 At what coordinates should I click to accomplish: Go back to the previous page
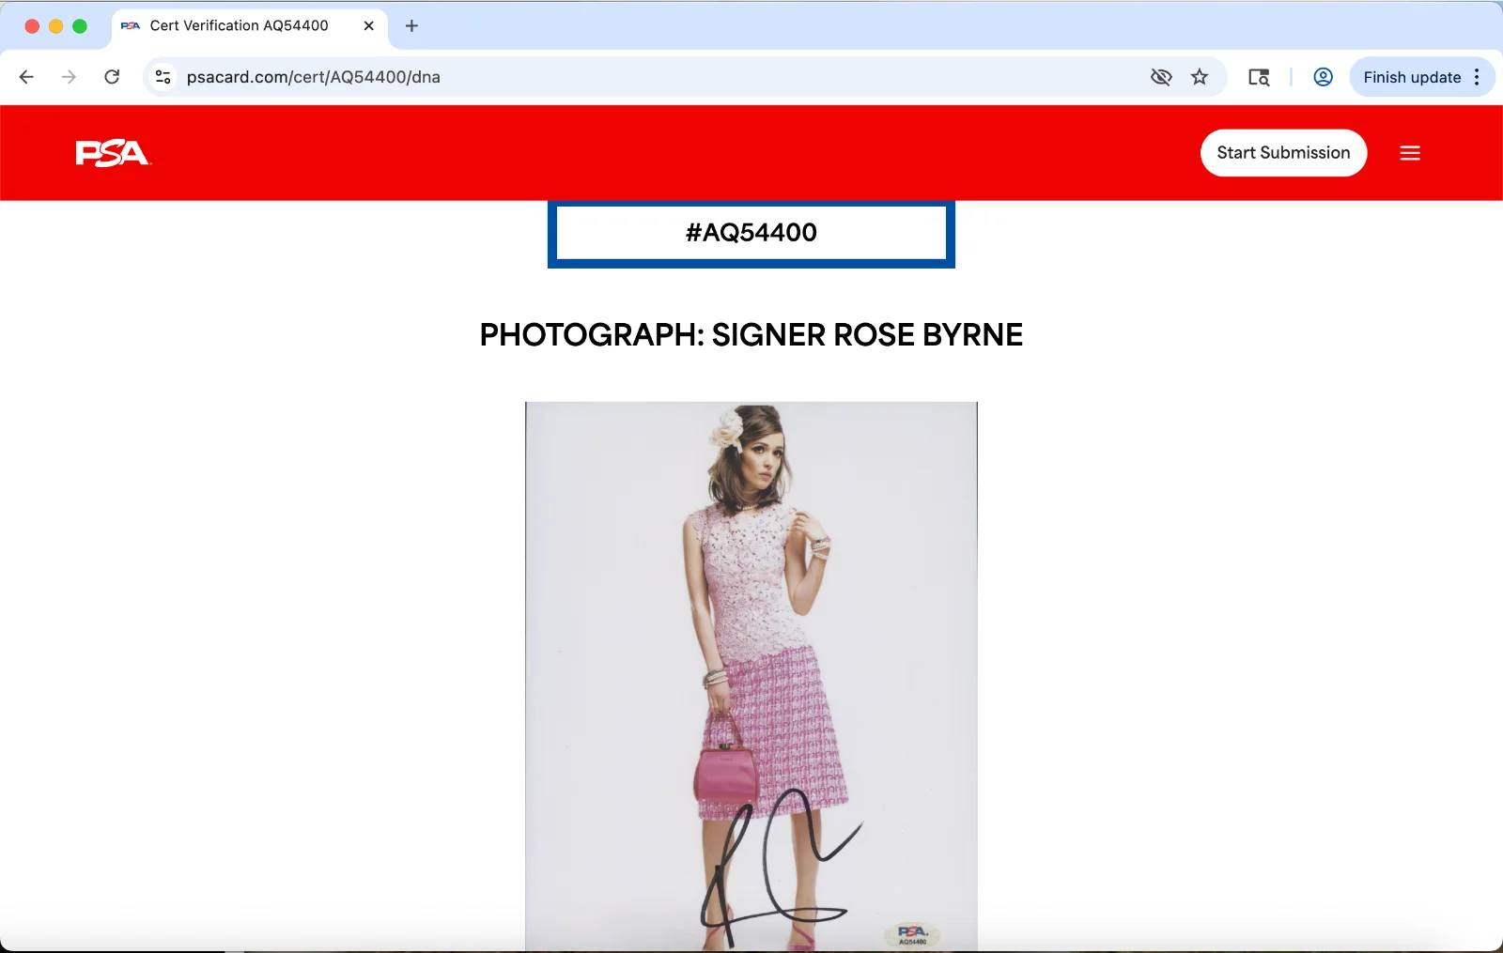26,77
